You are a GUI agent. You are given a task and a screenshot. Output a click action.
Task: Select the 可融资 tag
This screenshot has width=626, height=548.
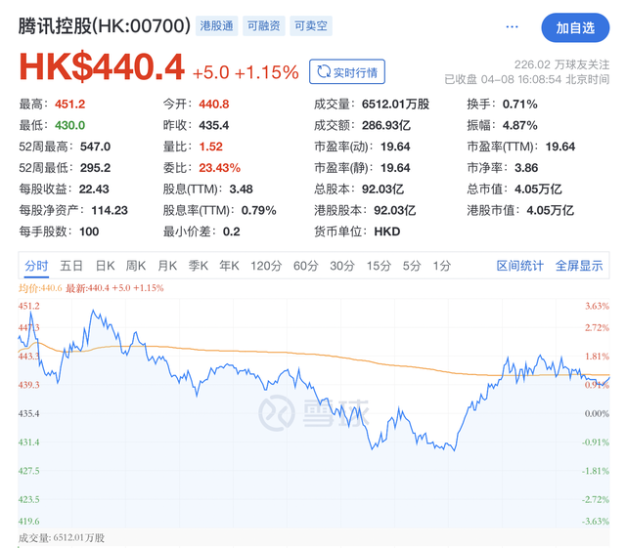coord(263,26)
